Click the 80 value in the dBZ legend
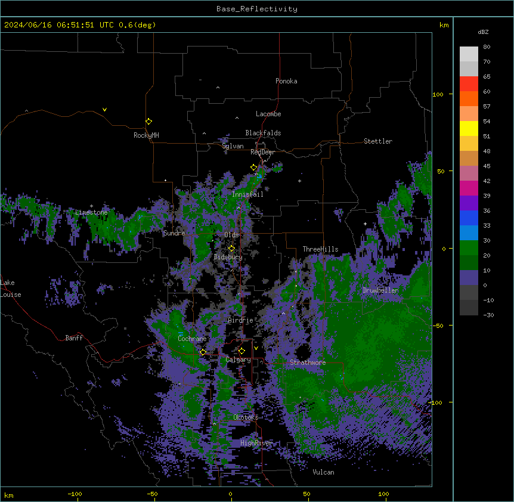The width and height of the screenshot is (514, 502). [487, 47]
